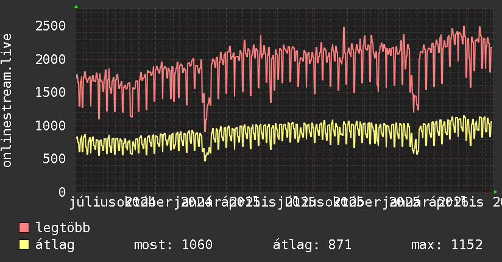Click the onlinestream.live vertical axis title

pos(7,101)
